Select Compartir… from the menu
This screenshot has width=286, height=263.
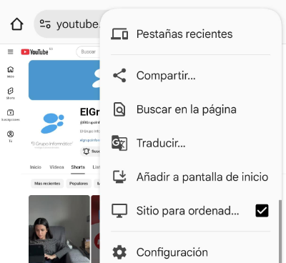point(191,76)
